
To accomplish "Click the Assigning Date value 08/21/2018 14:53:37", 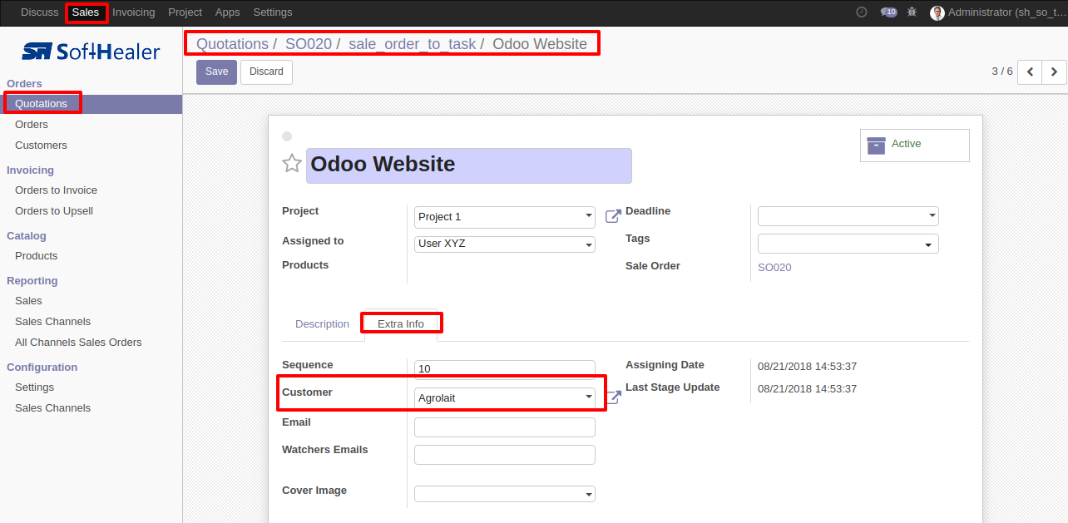I will click(807, 367).
